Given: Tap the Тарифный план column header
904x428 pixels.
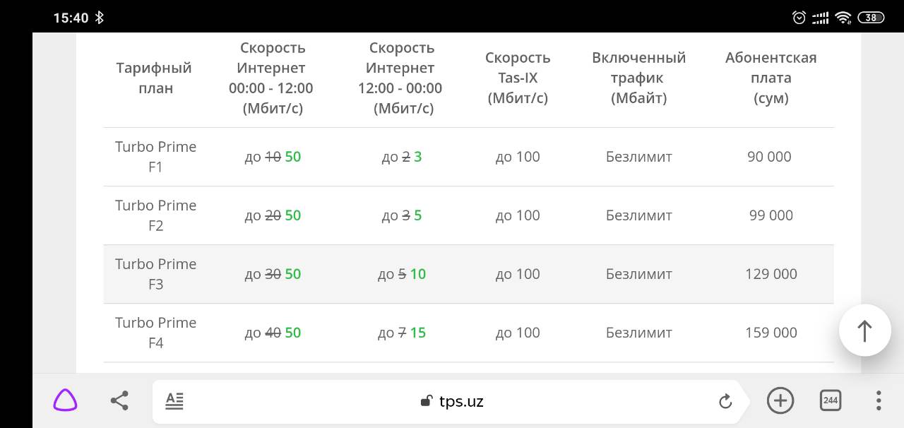Looking at the screenshot, I should pos(154,78).
